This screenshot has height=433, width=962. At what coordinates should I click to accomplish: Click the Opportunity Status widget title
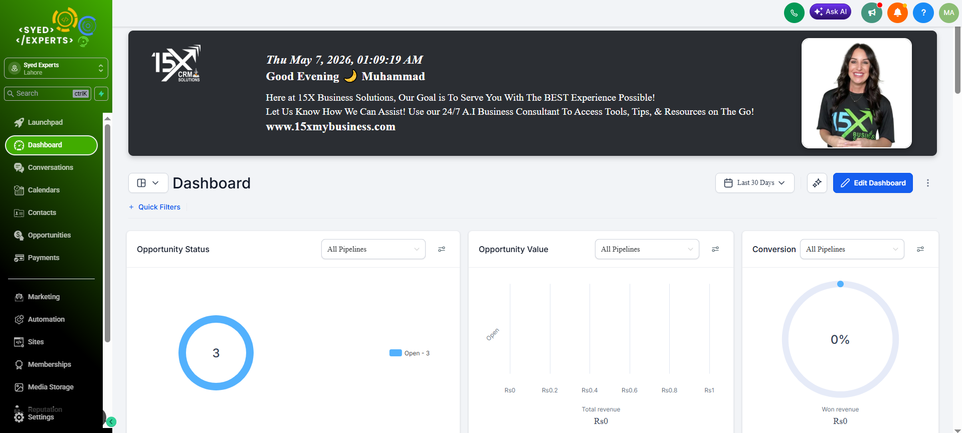173,250
